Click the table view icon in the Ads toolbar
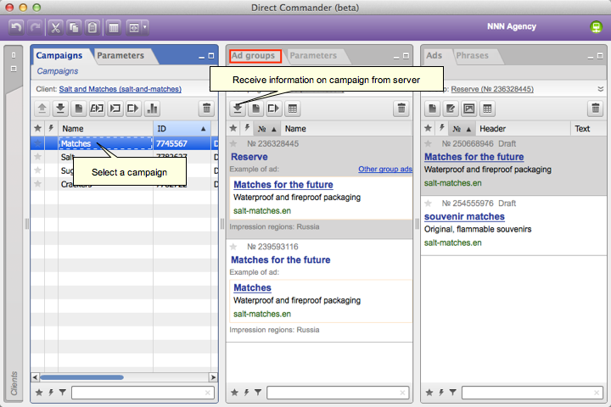611x407 pixels. click(487, 109)
